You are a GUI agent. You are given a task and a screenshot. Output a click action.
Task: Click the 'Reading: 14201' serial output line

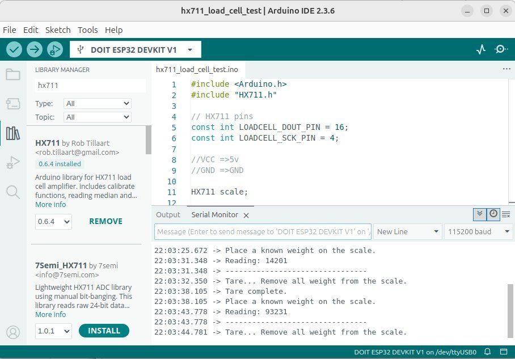pyautogui.click(x=221, y=261)
